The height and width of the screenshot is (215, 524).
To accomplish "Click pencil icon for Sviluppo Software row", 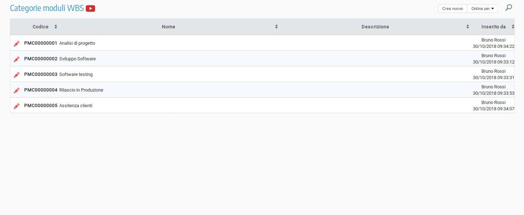I will 17,59.
